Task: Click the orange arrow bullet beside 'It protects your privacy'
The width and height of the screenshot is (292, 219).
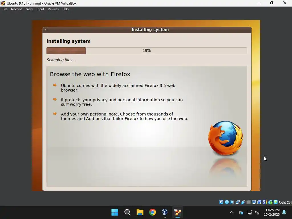Action: tap(55, 99)
